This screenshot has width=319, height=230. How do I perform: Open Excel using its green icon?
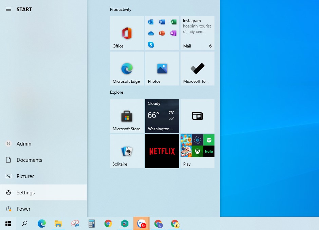173,22
